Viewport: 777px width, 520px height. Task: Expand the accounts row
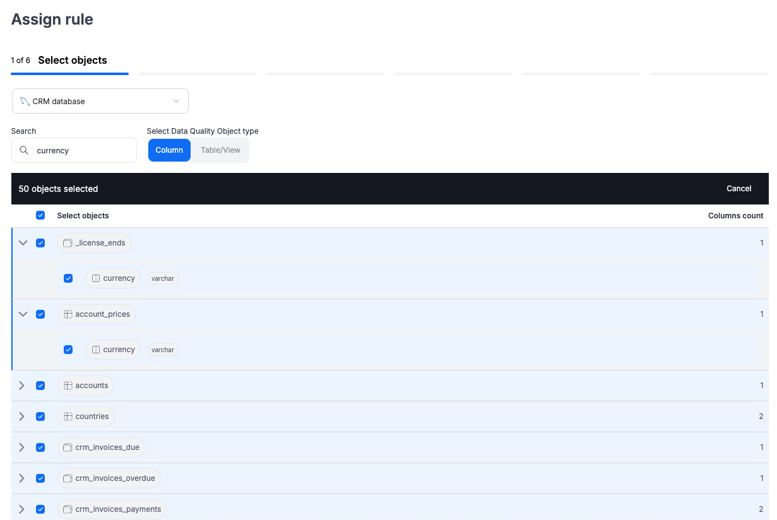click(21, 386)
